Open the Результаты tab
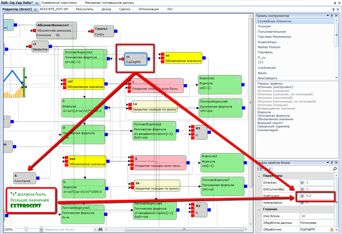This screenshot has height=234, width=342. point(84,9)
